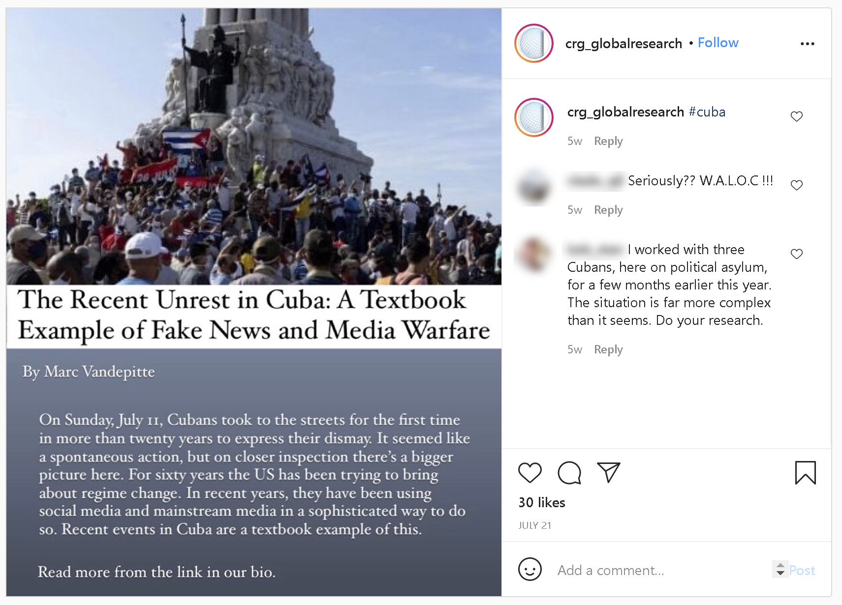This screenshot has width=842, height=605.
Task: Share the post via paper plane icon
Action: (608, 472)
